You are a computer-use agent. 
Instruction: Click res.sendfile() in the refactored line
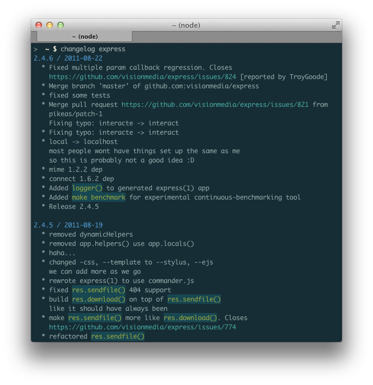pos(118,336)
